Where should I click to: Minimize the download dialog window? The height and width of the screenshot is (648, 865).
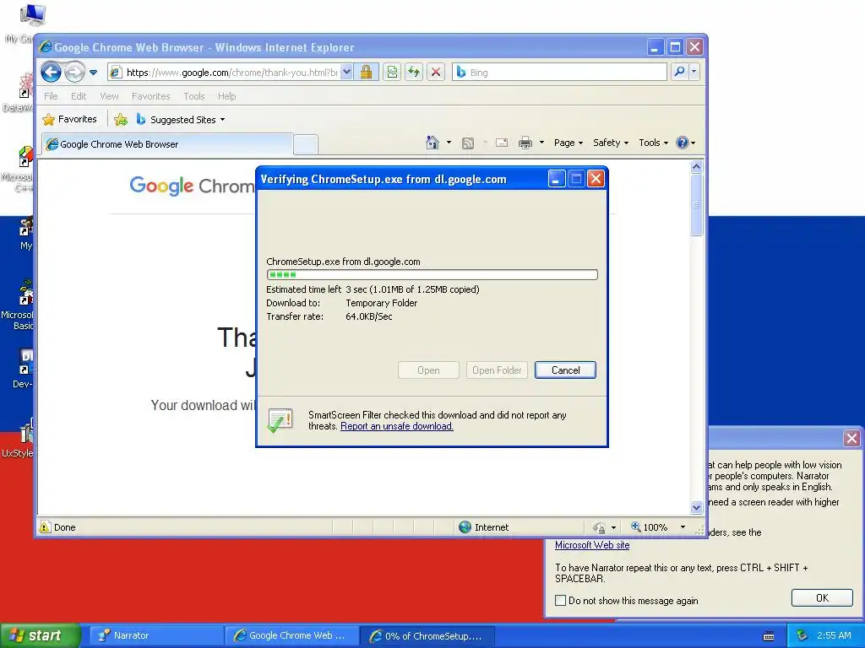coord(556,179)
